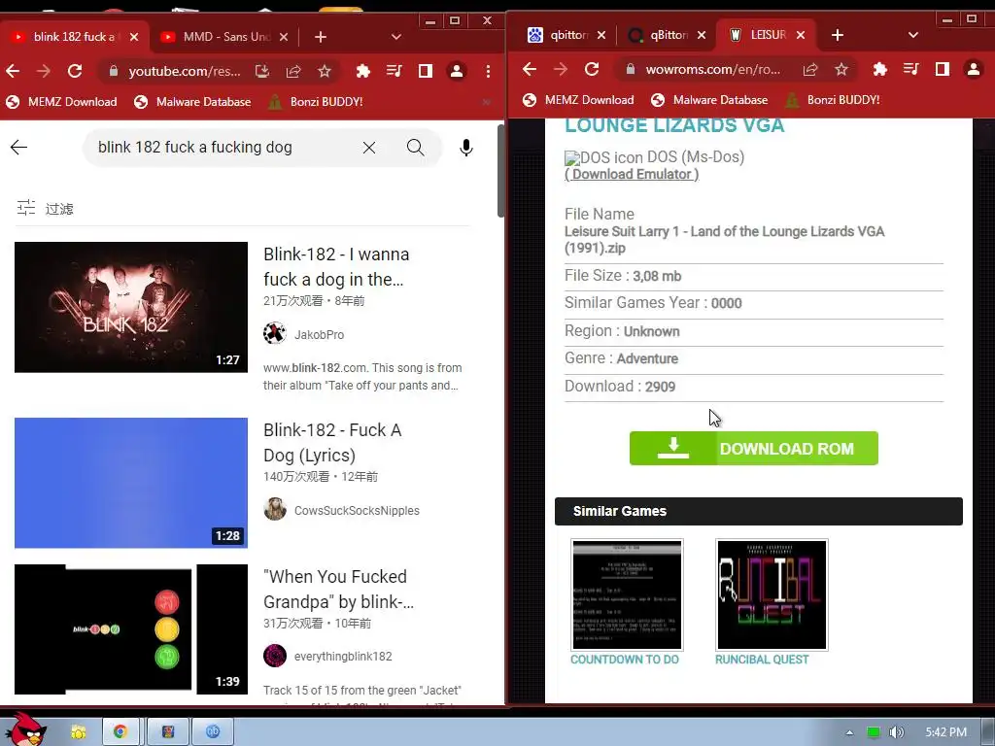Go back in the YouTube browser window
The height and width of the screenshot is (746, 995).
pyautogui.click(x=13, y=71)
